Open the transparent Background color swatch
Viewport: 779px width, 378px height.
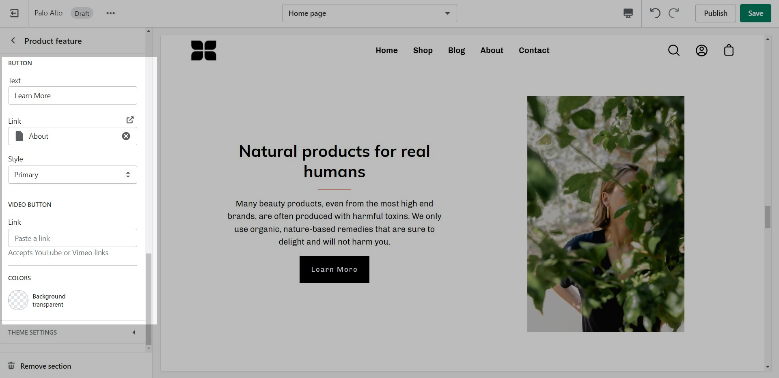click(x=18, y=300)
